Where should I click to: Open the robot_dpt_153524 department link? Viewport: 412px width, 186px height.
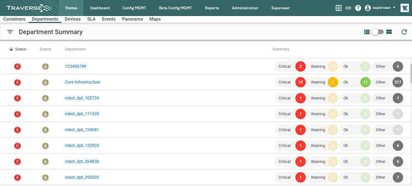(82, 145)
